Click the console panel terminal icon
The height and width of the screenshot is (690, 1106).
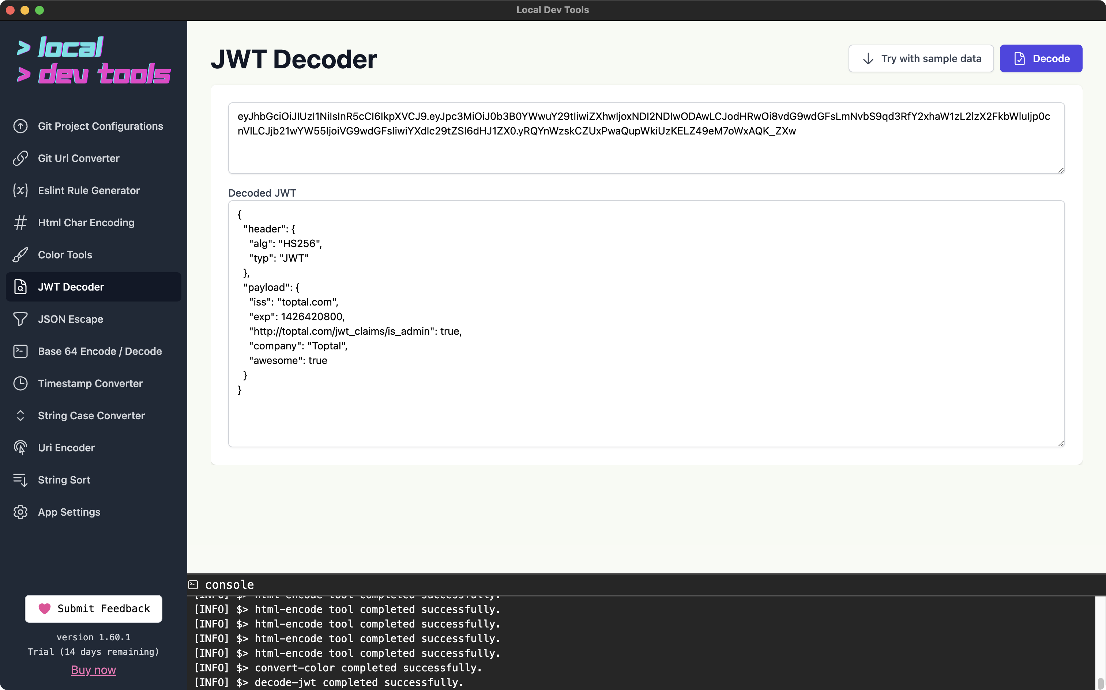[x=193, y=585]
